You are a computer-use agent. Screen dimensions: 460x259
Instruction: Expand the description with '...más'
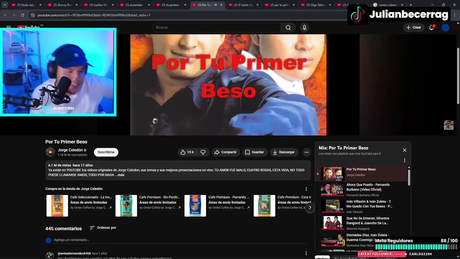(120, 175)
